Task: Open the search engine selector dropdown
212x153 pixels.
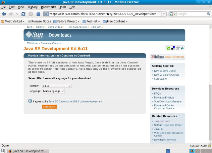Action: (x=173, y=14)
